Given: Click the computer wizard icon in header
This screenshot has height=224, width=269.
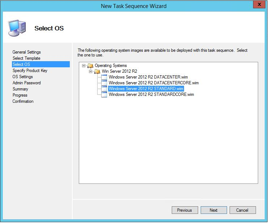Looking at the screenshot, I should pos(17,28).
